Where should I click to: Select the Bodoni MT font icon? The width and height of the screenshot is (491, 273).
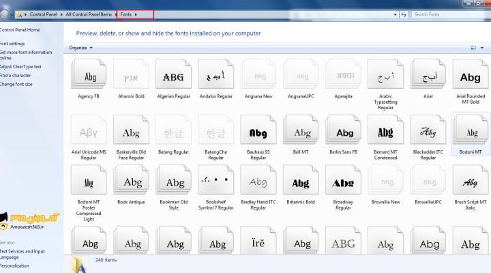coord(471,130)
